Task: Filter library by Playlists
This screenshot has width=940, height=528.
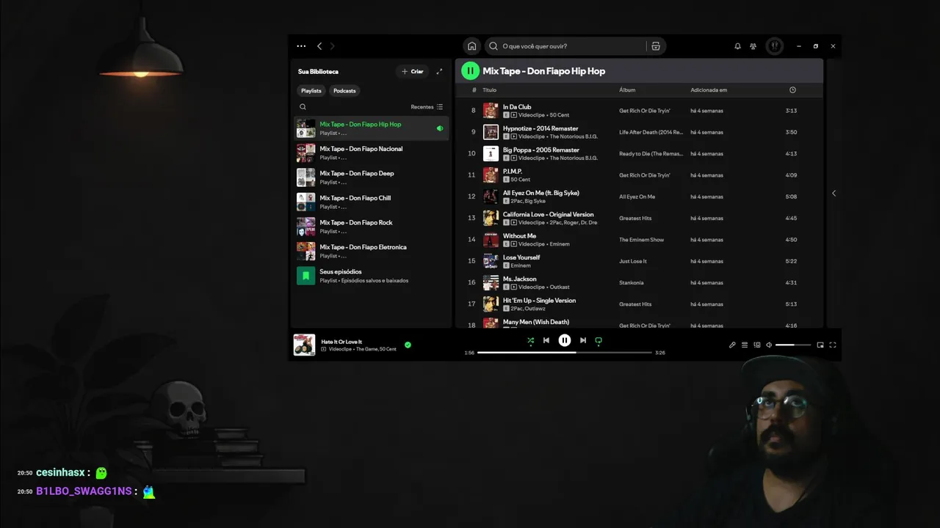Action: point(311,91)
